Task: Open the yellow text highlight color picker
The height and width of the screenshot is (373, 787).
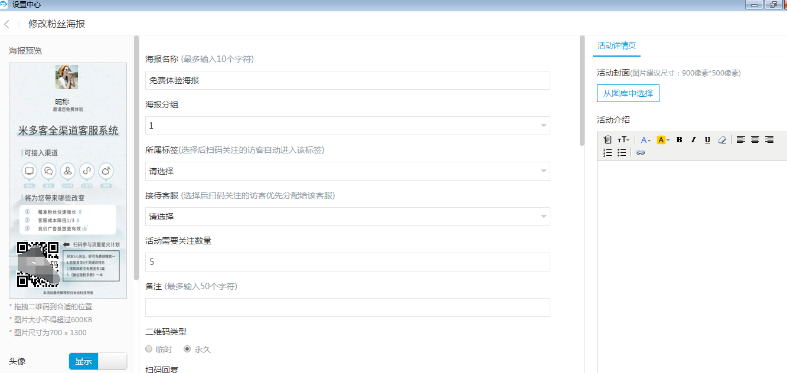Action: [x=663, y=140]
